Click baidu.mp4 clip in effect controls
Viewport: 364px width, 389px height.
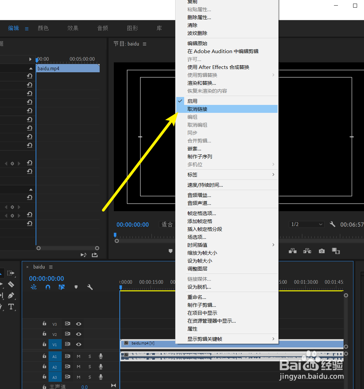(68, 69)
